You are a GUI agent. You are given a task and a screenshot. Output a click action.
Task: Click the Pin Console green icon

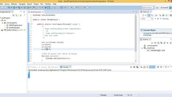158,67
